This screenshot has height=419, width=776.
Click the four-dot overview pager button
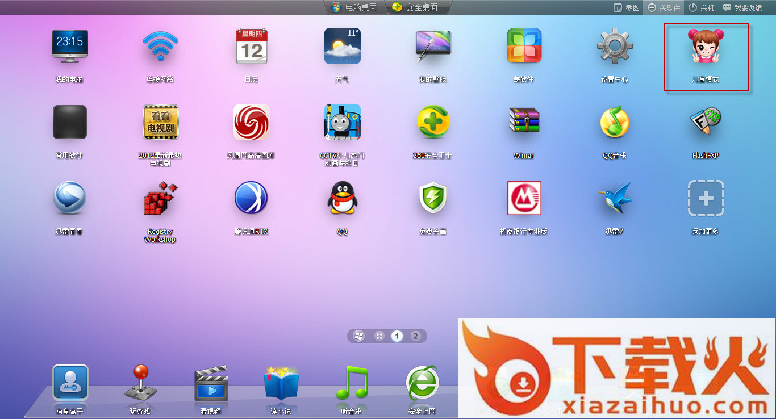379,336
